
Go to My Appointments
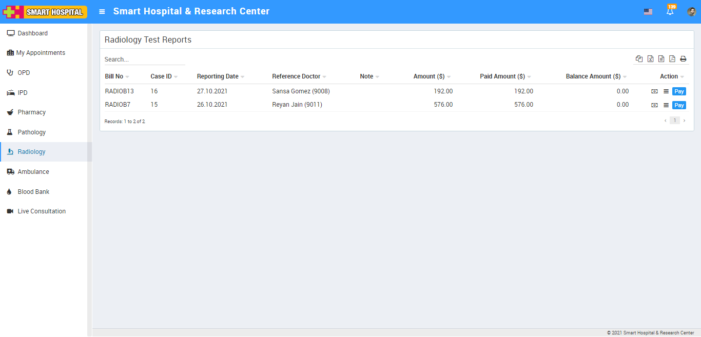tap(41, 53)
